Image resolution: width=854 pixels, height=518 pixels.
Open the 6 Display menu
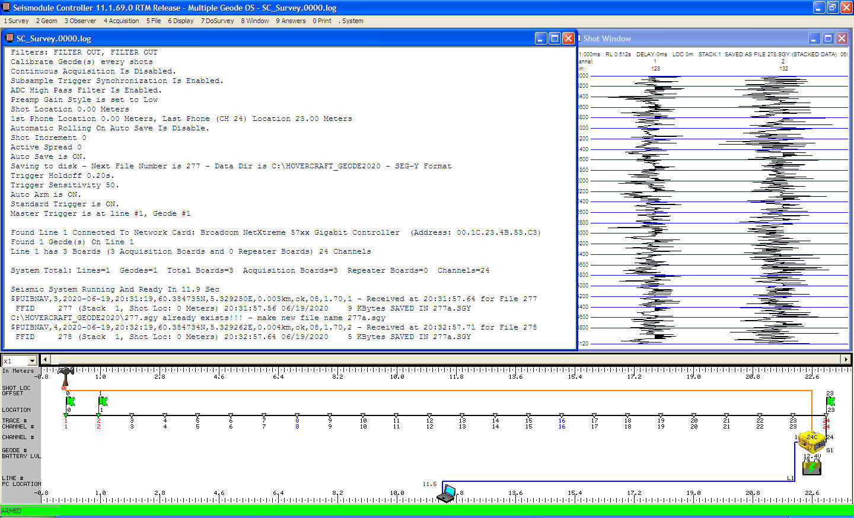[181, 21]
